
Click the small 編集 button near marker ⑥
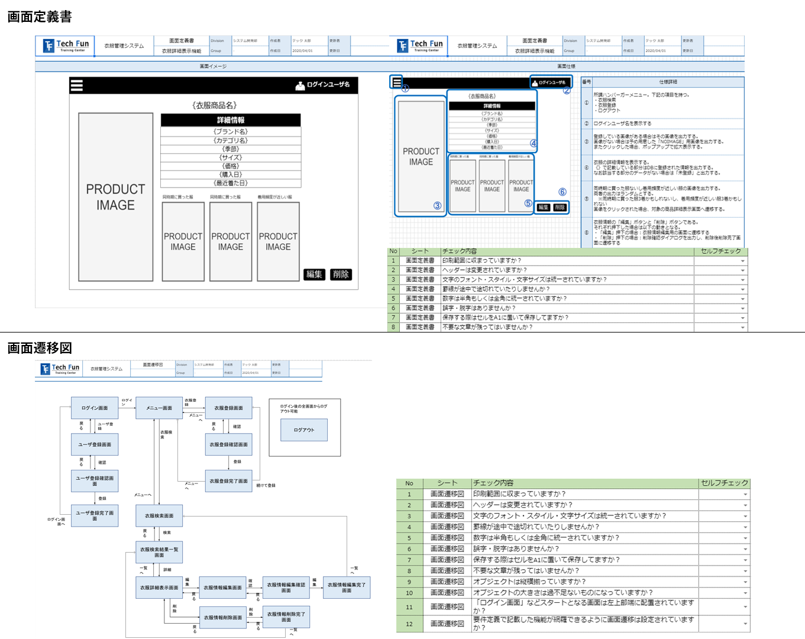click(544, 207)
